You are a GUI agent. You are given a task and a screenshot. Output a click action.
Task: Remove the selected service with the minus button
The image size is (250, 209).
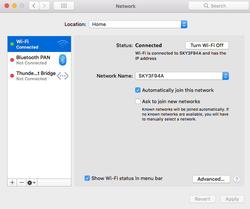22,183
